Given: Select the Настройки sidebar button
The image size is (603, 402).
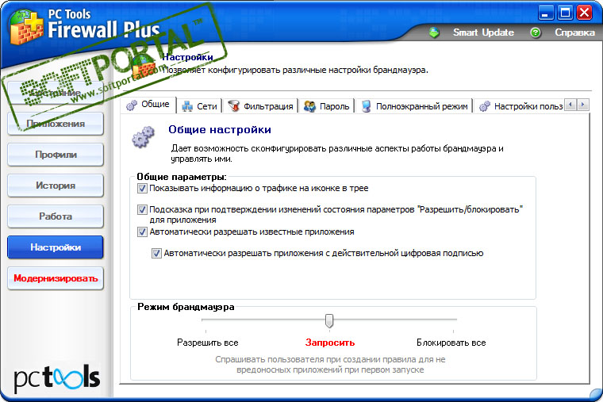Looking at the screenshot, I should coord(56,247).
